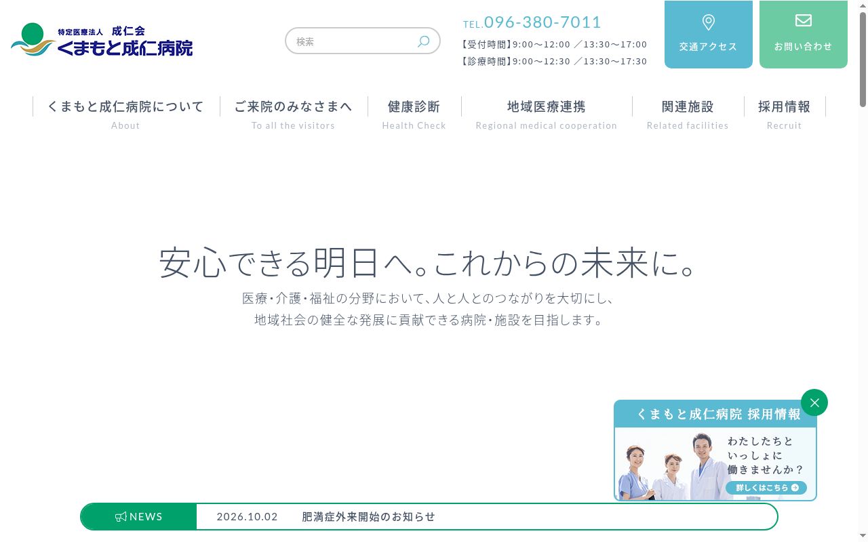Screen dimensions: 868x542
Task: Open the 地域医療連携 menu item
Action: [547, 114]
